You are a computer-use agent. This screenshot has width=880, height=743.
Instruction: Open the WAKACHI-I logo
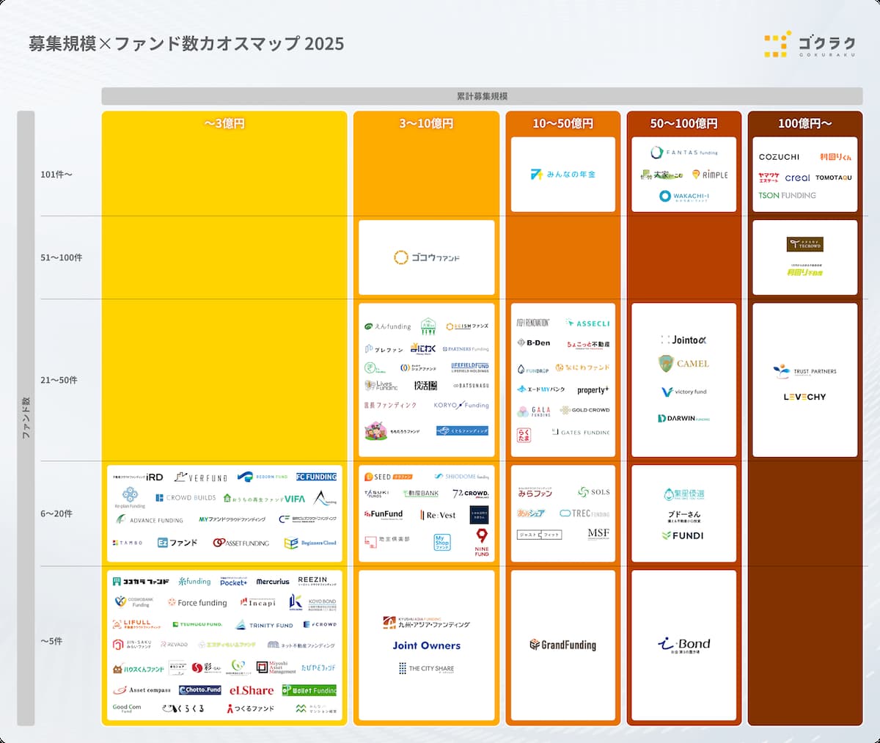(684, 197)
